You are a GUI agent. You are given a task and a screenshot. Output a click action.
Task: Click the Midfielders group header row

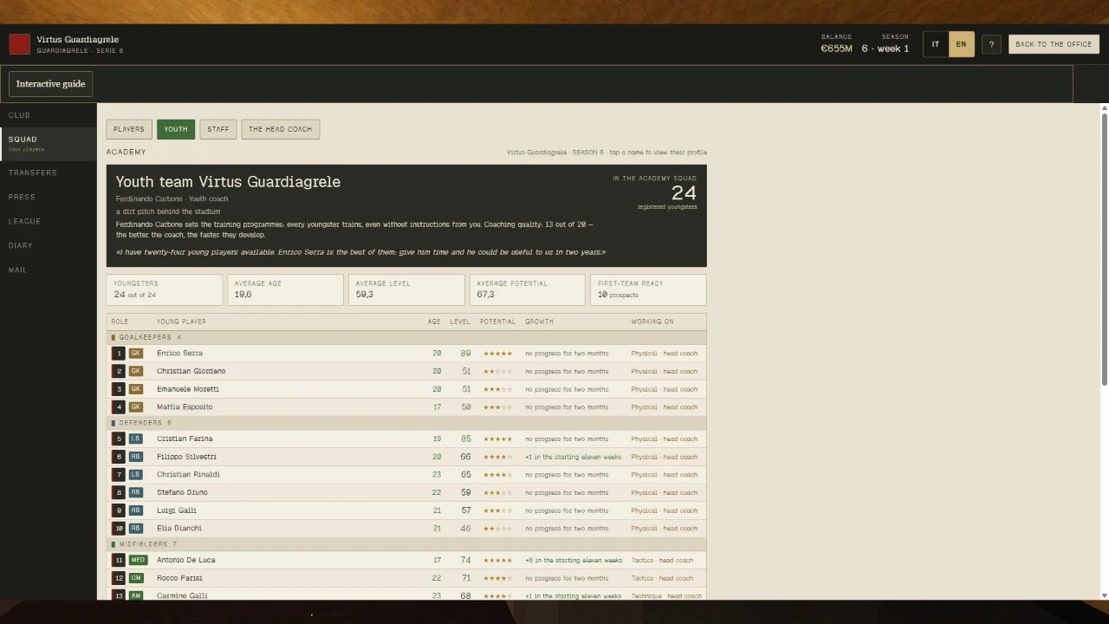pyautogui.click(x=406, y=544)
